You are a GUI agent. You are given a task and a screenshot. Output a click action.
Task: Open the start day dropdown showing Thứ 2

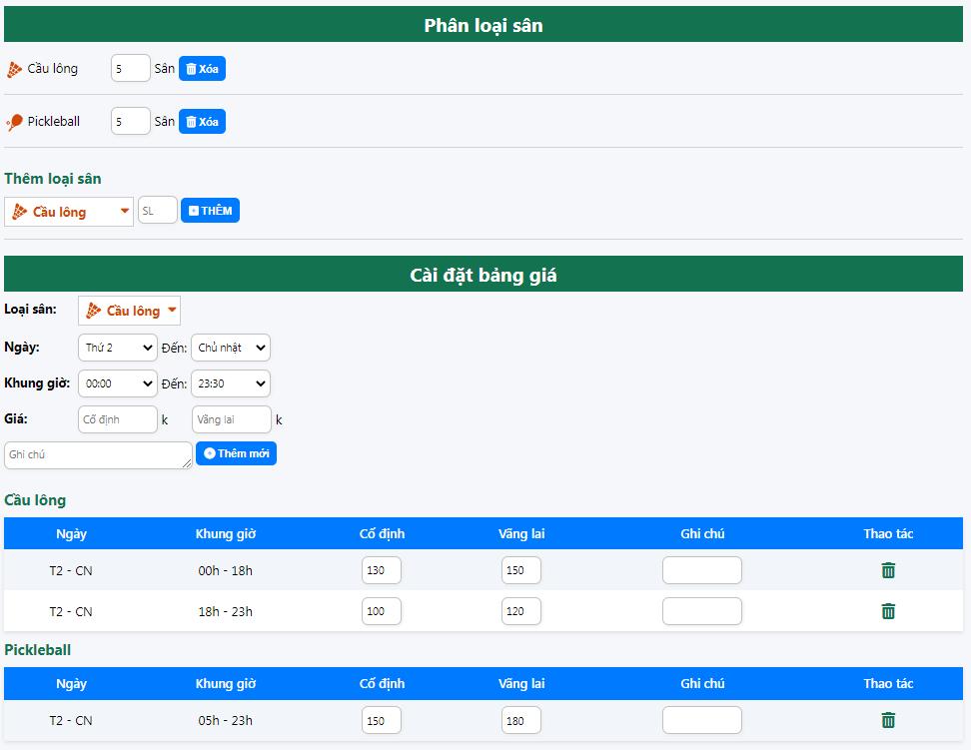(x=117, y=348)
